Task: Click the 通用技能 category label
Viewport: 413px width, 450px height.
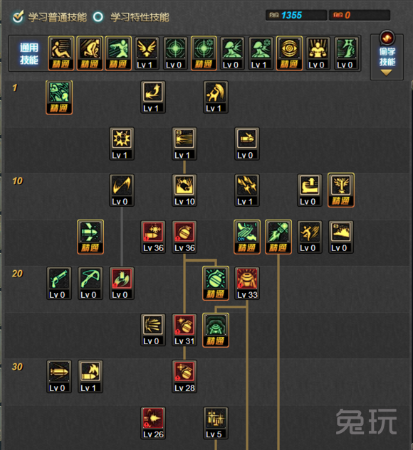Action: tap(28, 53)
